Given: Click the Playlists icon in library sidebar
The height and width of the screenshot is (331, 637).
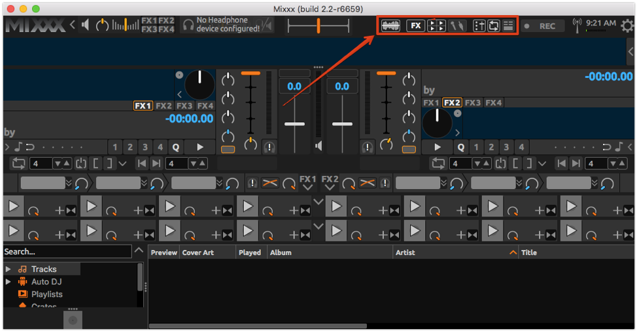Looking at the screenshot, I should (23, 294).
